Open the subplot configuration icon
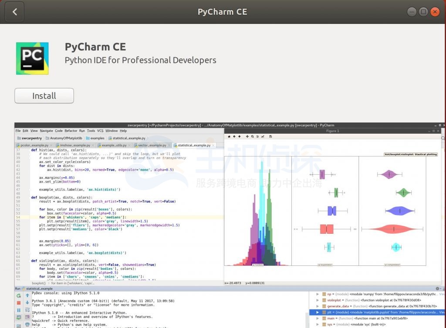446x328 pixels. pos(257,136)
